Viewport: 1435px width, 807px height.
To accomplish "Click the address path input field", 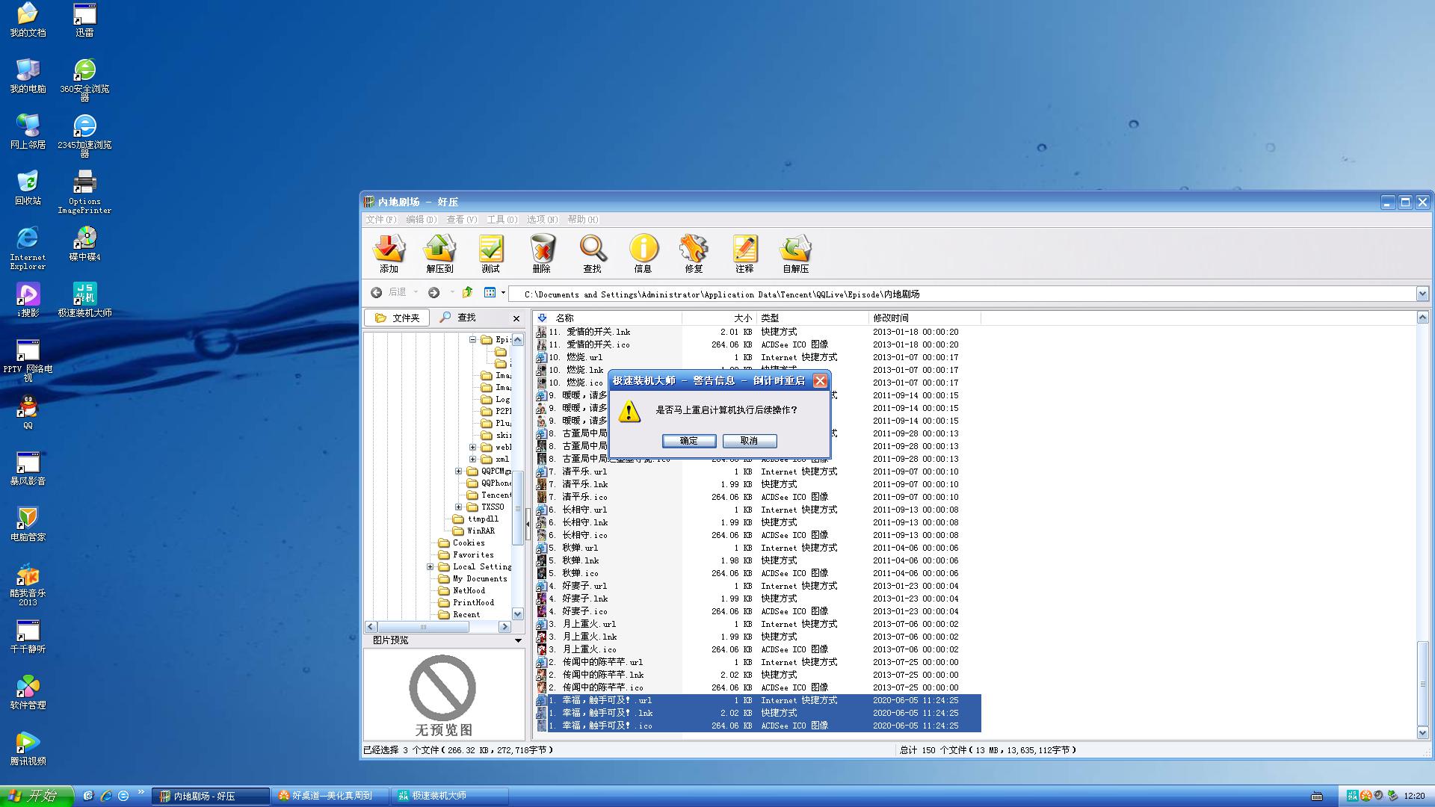I will 963,294.
